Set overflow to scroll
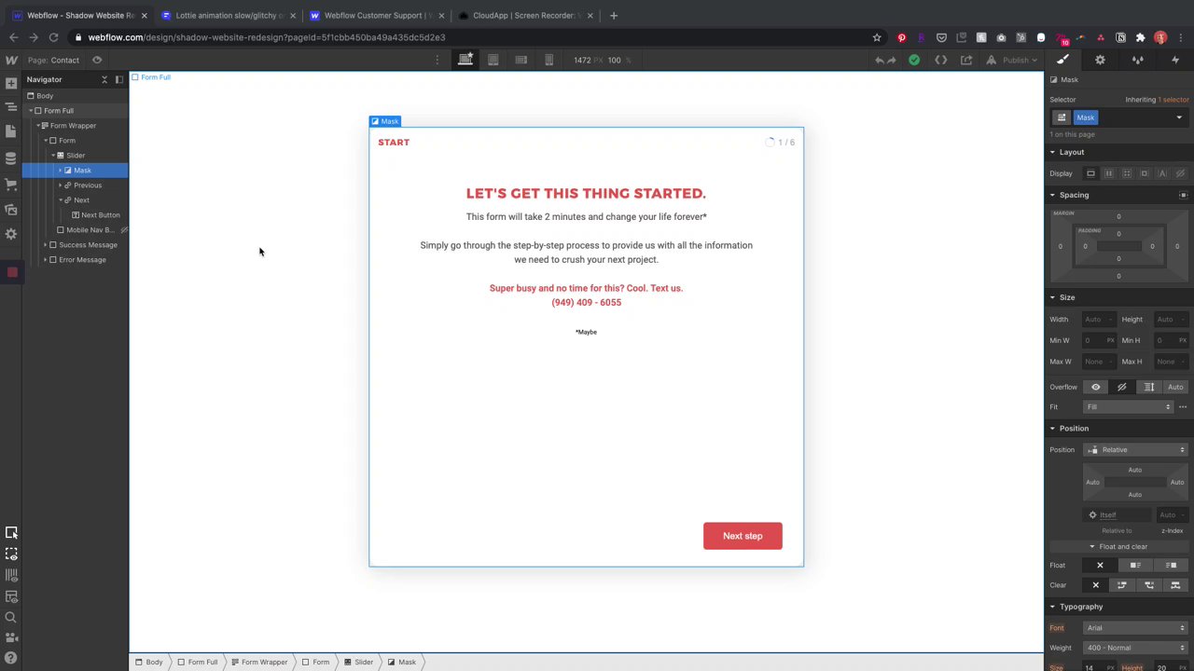The height and width of the screenshot is (671, 1194). pyautogui.click(x=1149, y=387)
